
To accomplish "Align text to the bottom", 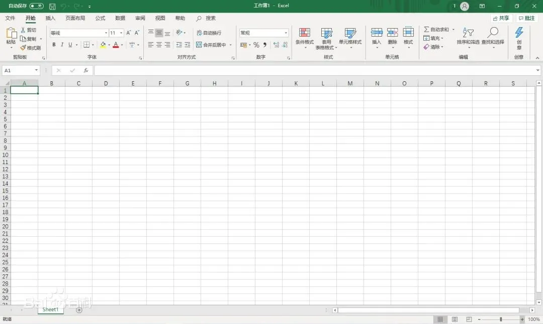I will [167, 33].
